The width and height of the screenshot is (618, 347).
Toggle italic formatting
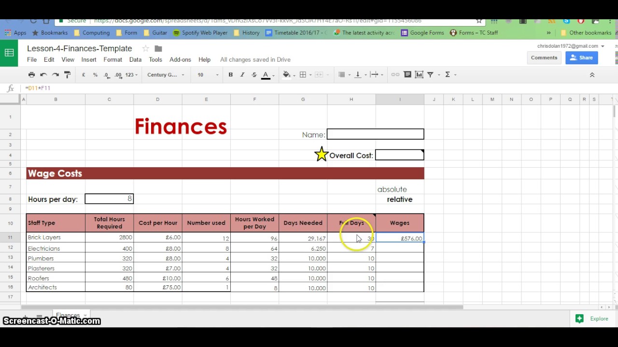(x=242, y=75)
